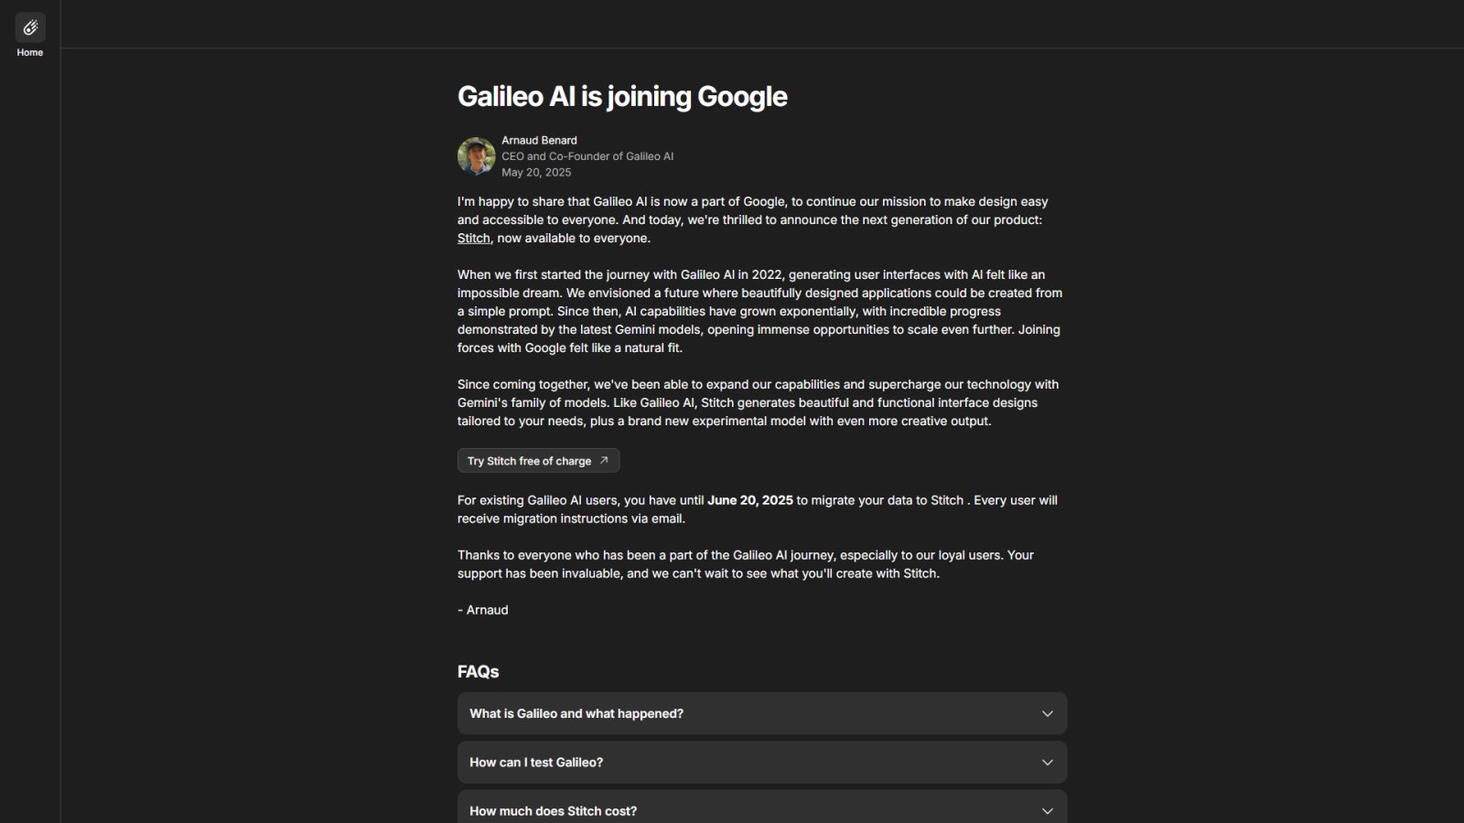This screenshot has width=1464, height=823.
Task: Click the external arrow icon on Try Stitch
Action: coord(604,461)
